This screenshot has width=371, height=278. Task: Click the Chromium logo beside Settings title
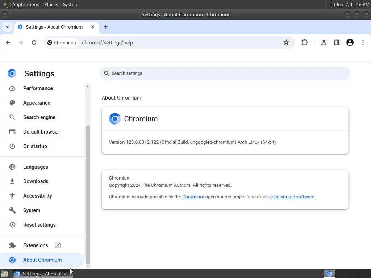pyautogui.click(x=12, y=73)
